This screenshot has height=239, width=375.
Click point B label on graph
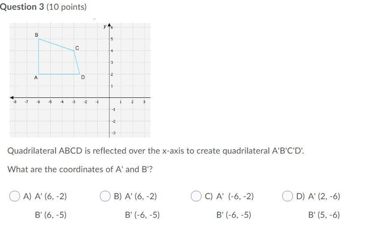[37, 35]
